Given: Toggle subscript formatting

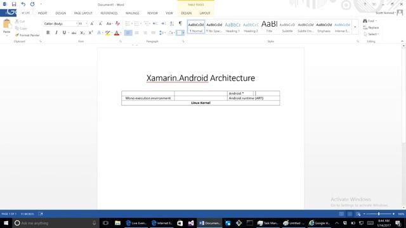Looking at the screenshot, I should tap(82, 33).
